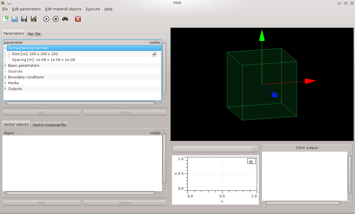Switch to the Vector material file tab
The width and height of the screenshot is (355, 214).
click(x=49, y=125)
